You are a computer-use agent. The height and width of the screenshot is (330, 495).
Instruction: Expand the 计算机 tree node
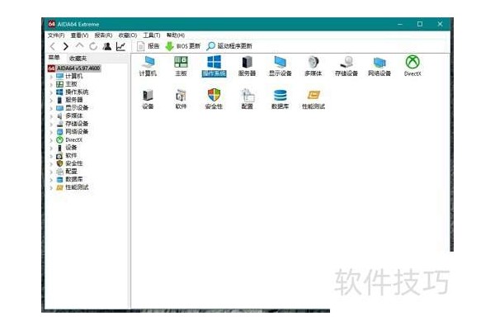[x=51, y=77]
